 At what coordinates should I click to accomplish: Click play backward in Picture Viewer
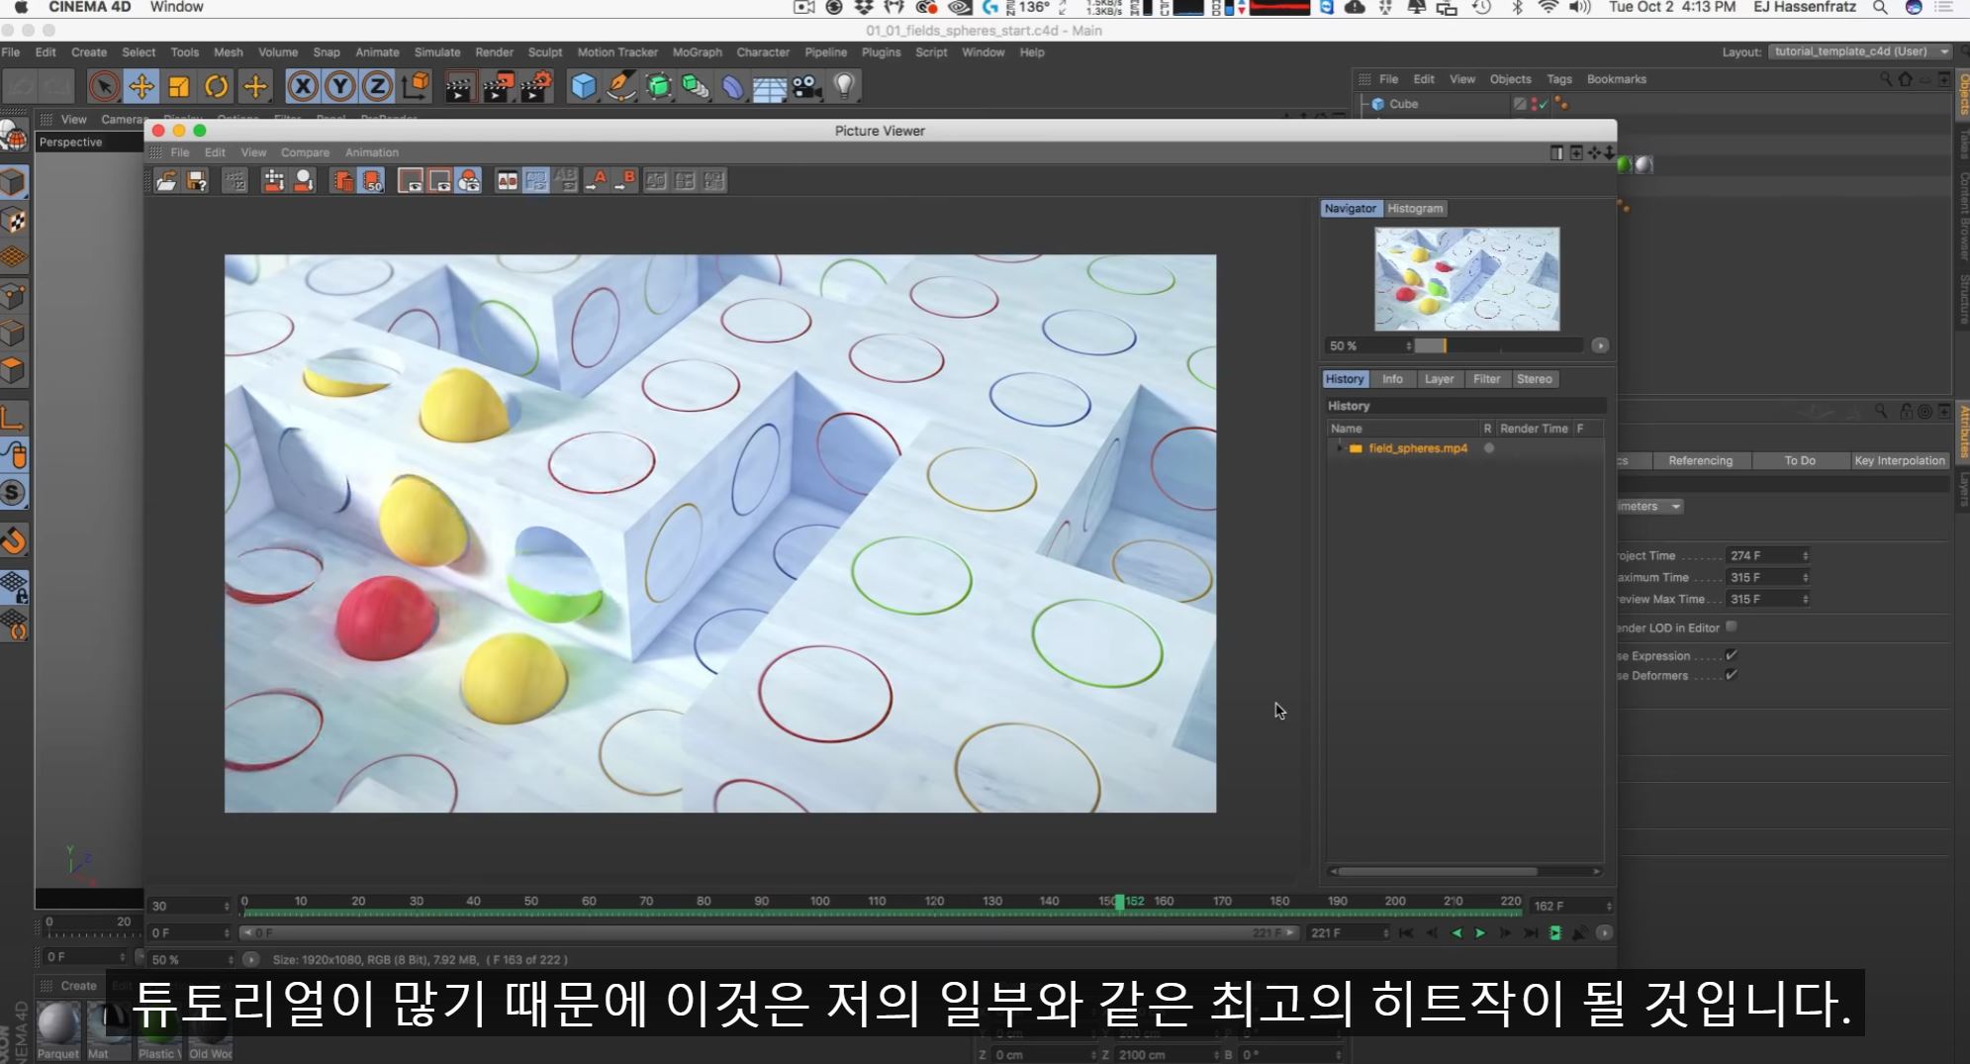click(x=1455, y=933)
